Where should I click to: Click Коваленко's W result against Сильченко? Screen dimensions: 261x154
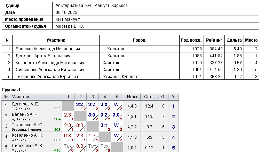click(x=117, y=137)
